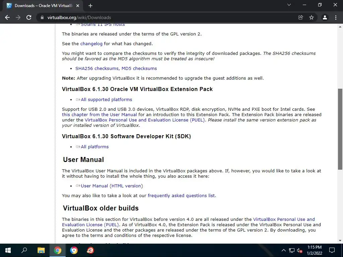Open Chrome's three-dot menu

click(x=336, y=17)
